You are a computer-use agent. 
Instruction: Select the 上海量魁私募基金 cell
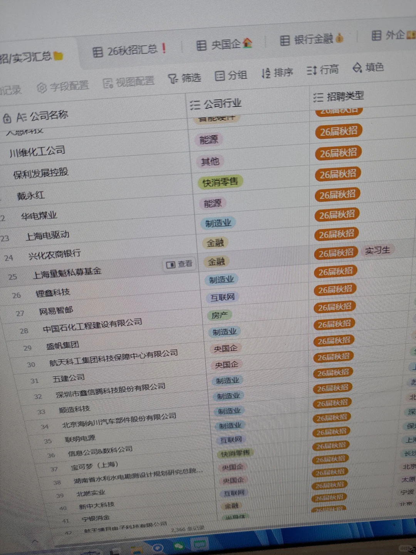(x=67, y=273)
